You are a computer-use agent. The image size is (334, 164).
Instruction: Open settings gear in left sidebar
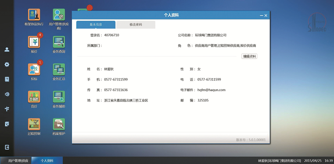[x=7, y=64]
